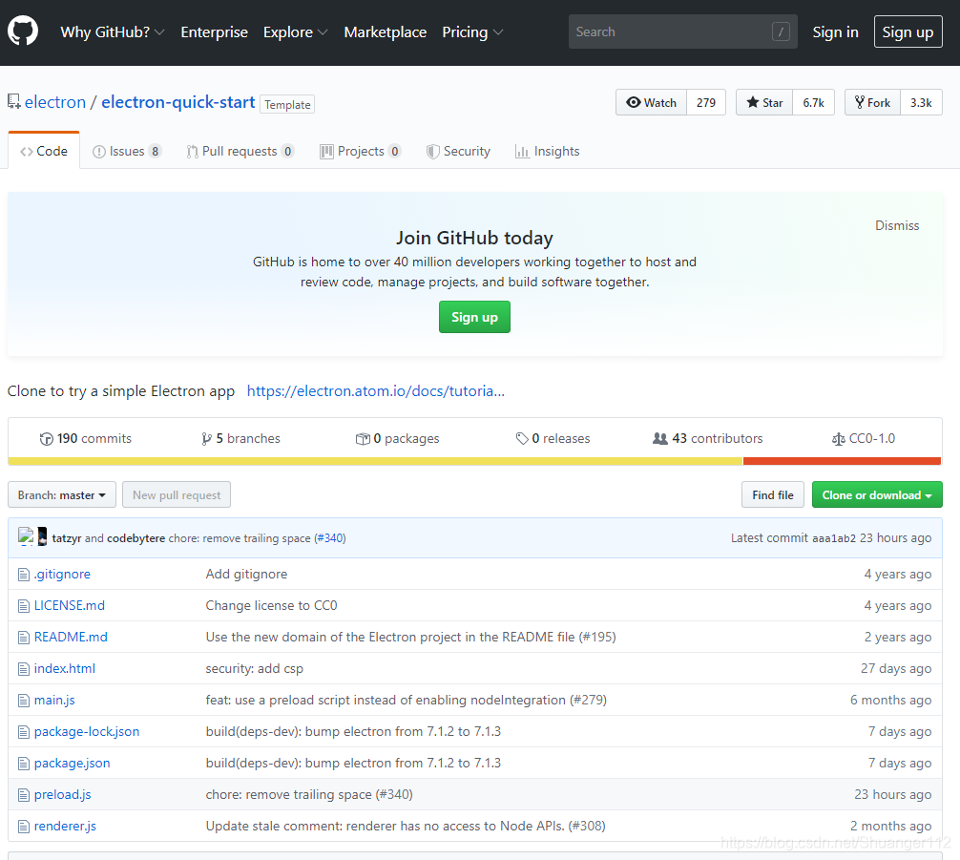The height and width of the screenshot is (860, 960).
Task: Open the package.json file
Action: pos(73,764)
